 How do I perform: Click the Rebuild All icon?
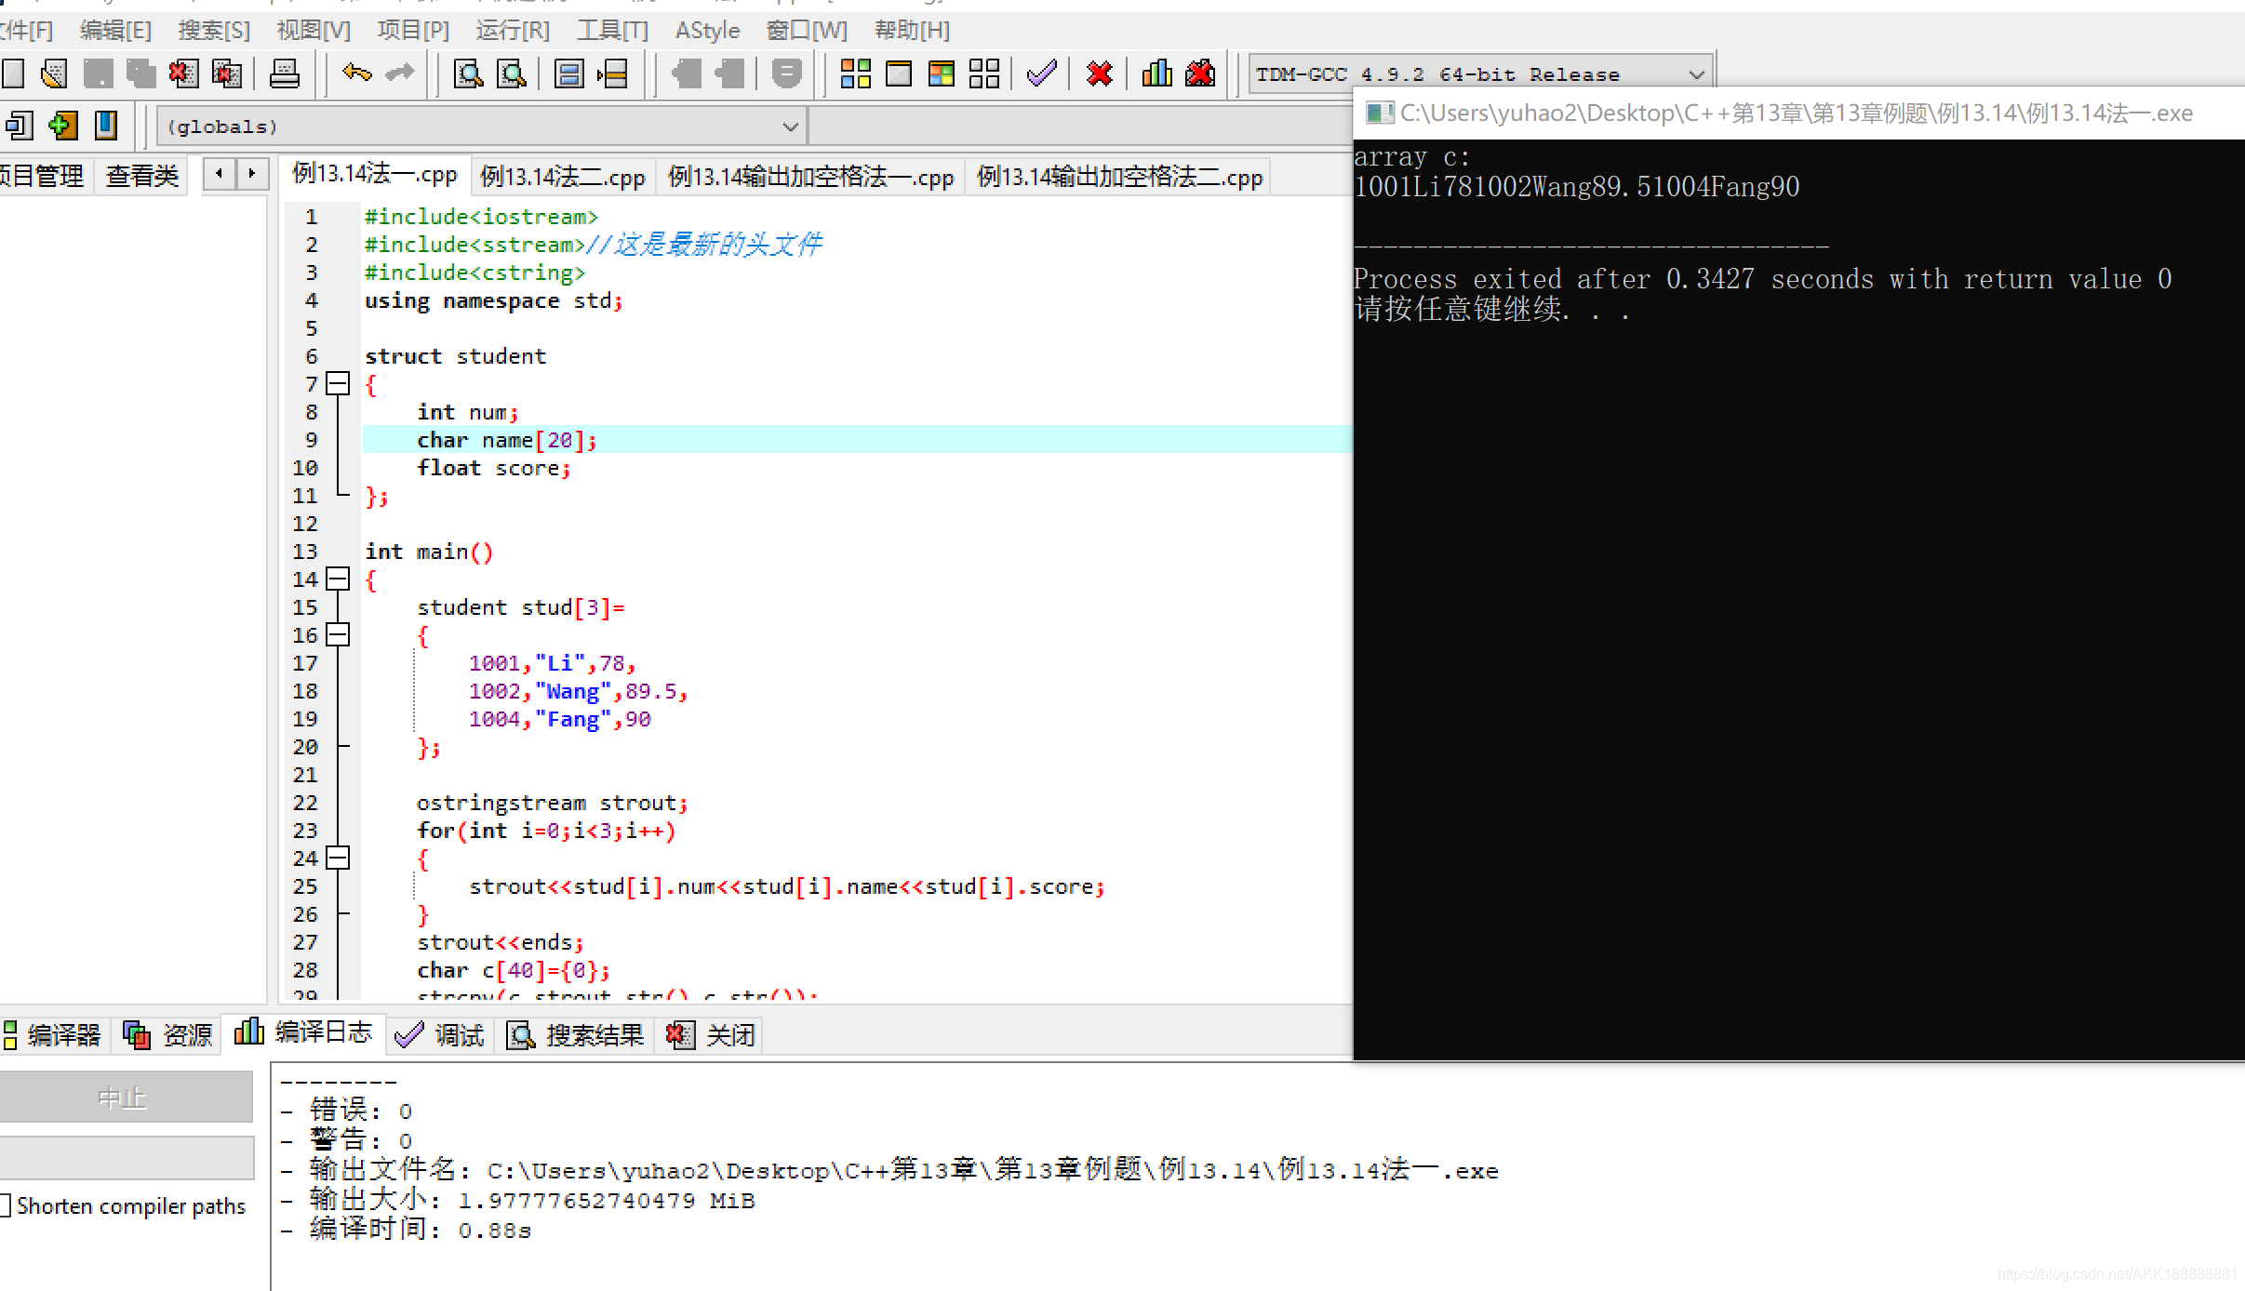[984, 73]
